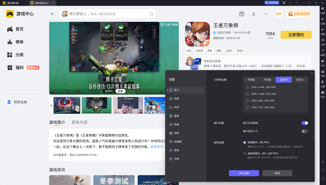Click the search input field
326x185 pixels.
click(x=108, y=14)
